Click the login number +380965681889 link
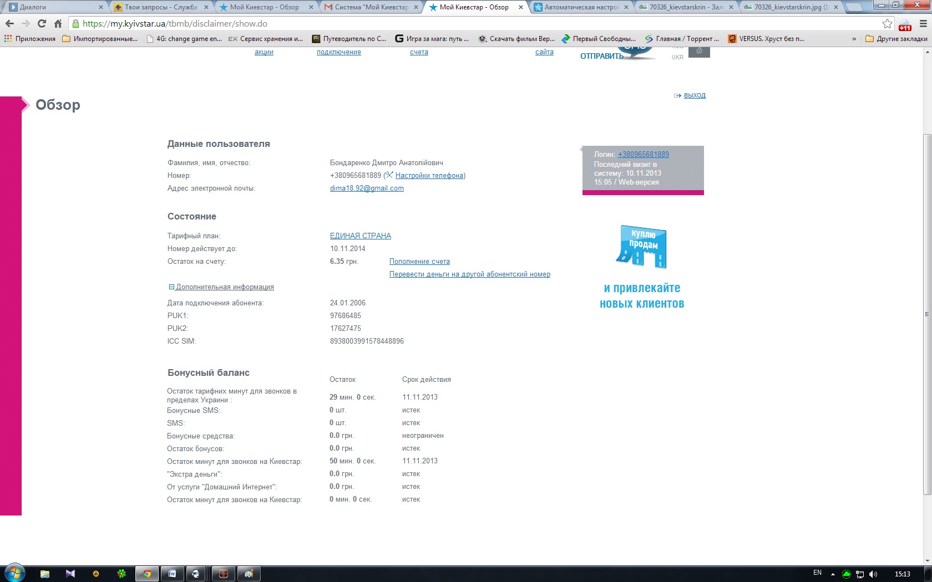The image size is (932, 582). pyautogui.click(x=644, y=154)
